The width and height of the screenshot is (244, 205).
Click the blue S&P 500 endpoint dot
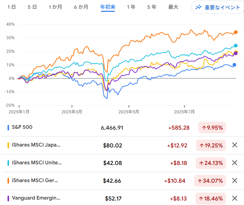tap(235, 65)
